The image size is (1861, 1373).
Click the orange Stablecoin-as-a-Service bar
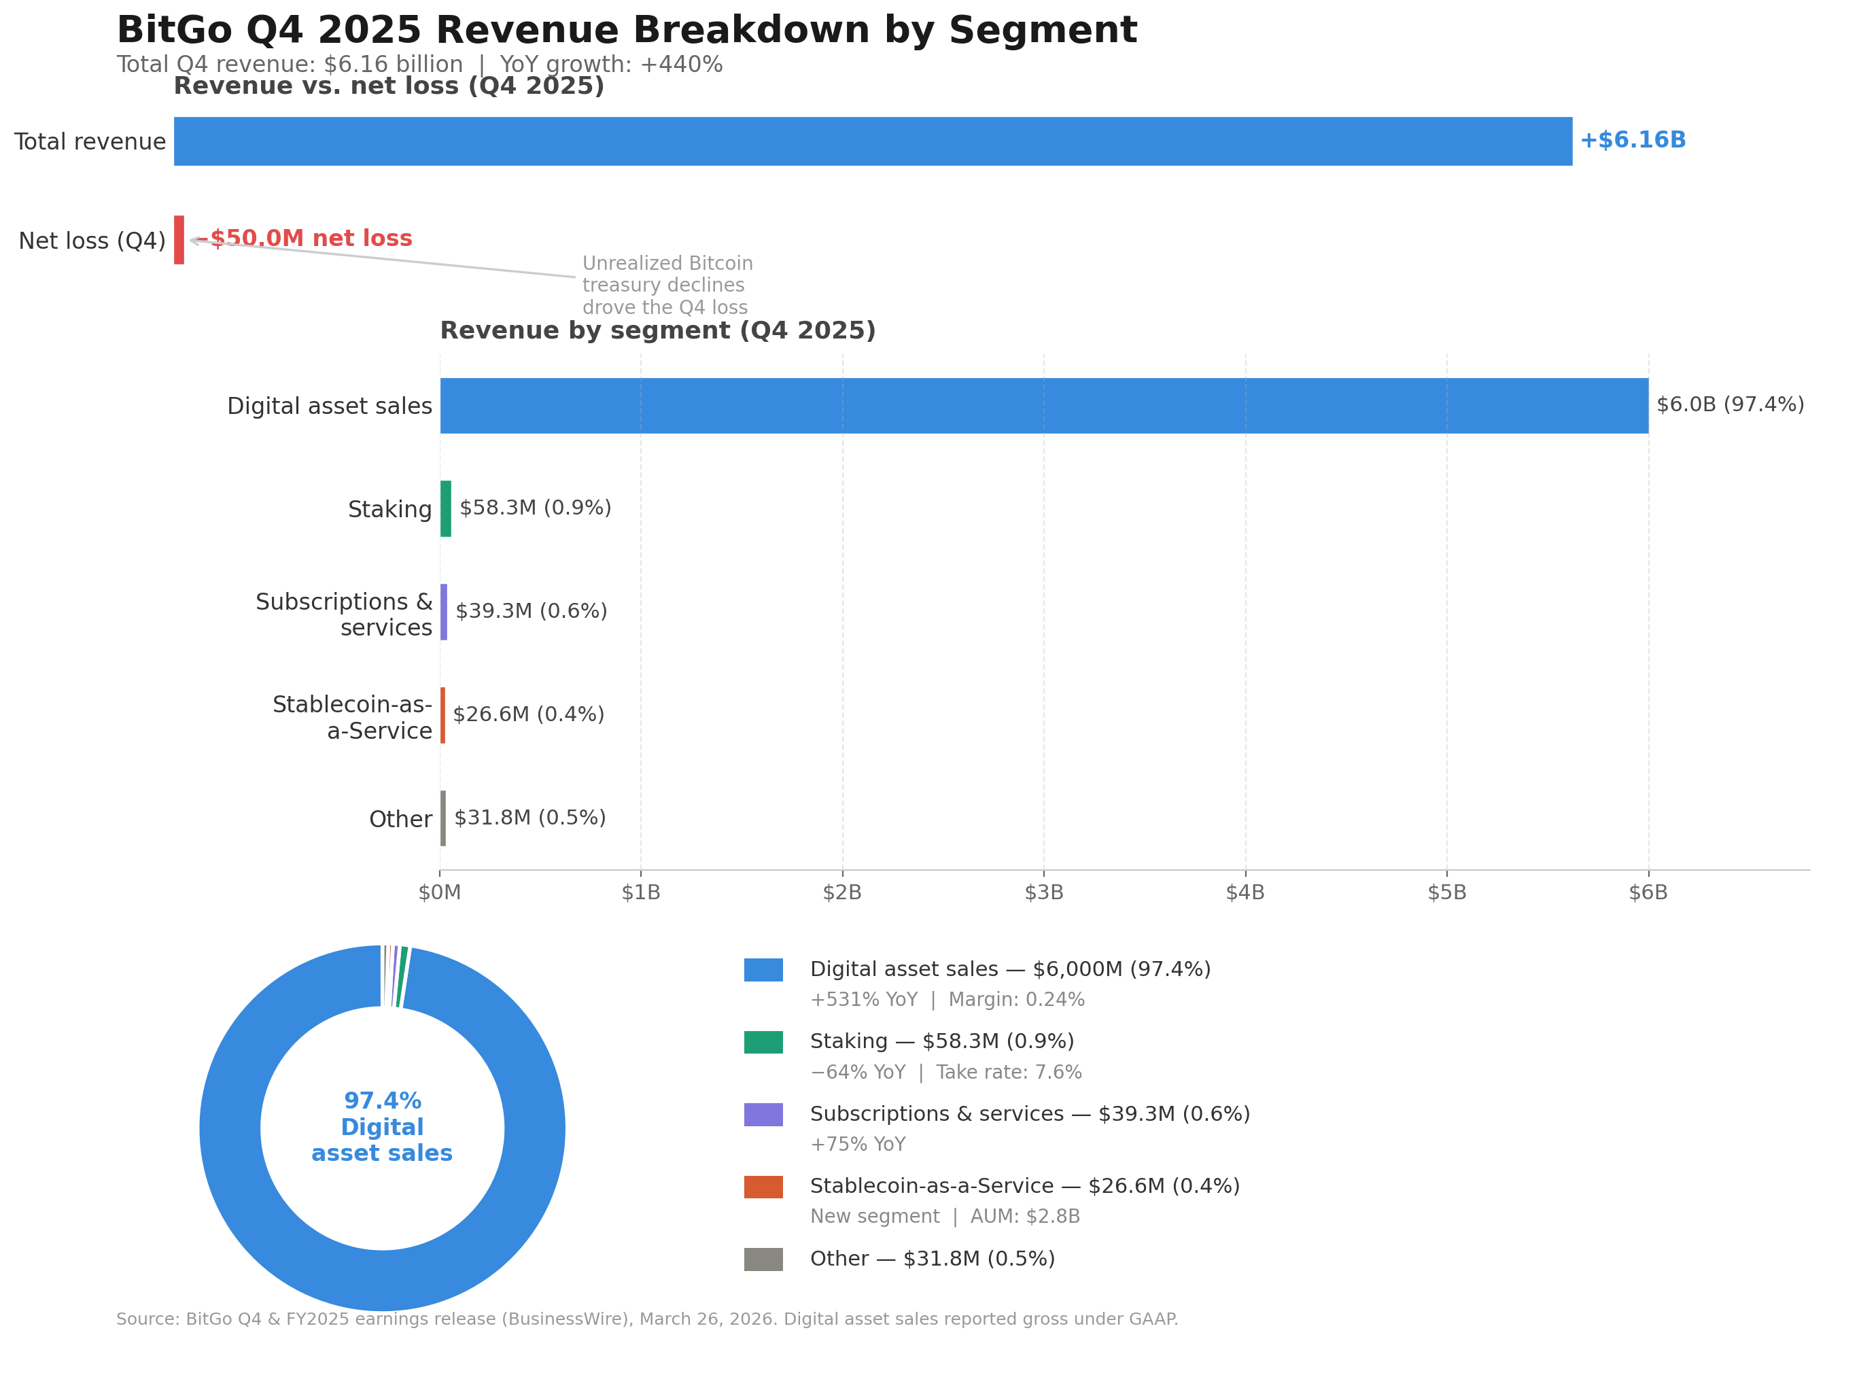click(442, 715)
